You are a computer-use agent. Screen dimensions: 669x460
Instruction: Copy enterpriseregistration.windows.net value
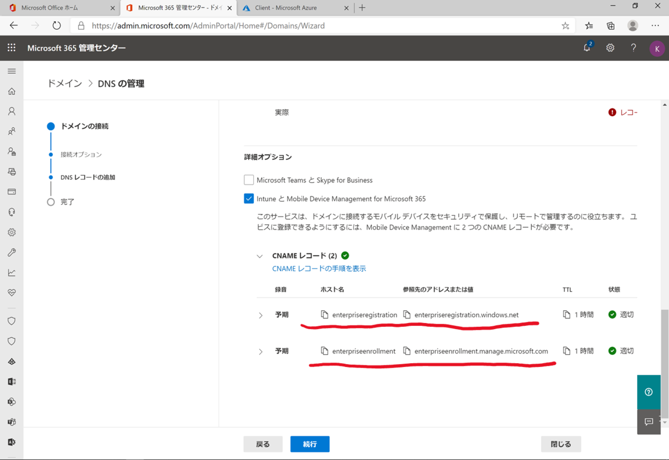407,315
